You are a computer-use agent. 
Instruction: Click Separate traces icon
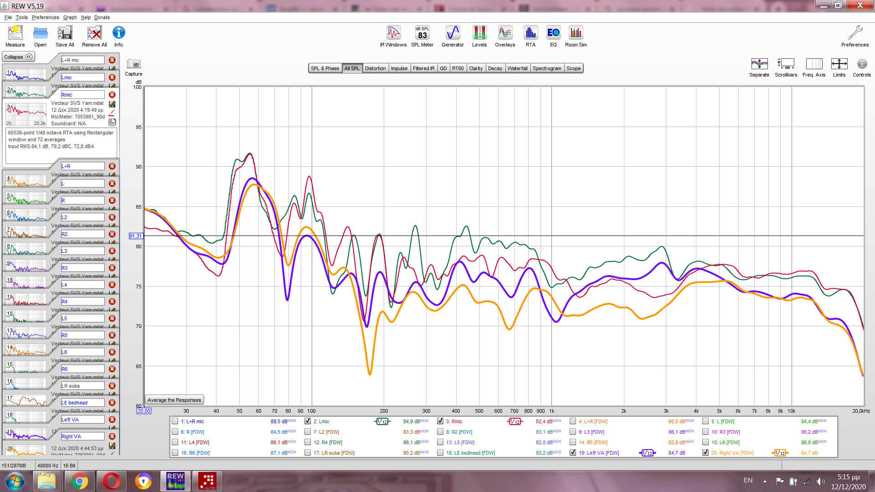759,67
